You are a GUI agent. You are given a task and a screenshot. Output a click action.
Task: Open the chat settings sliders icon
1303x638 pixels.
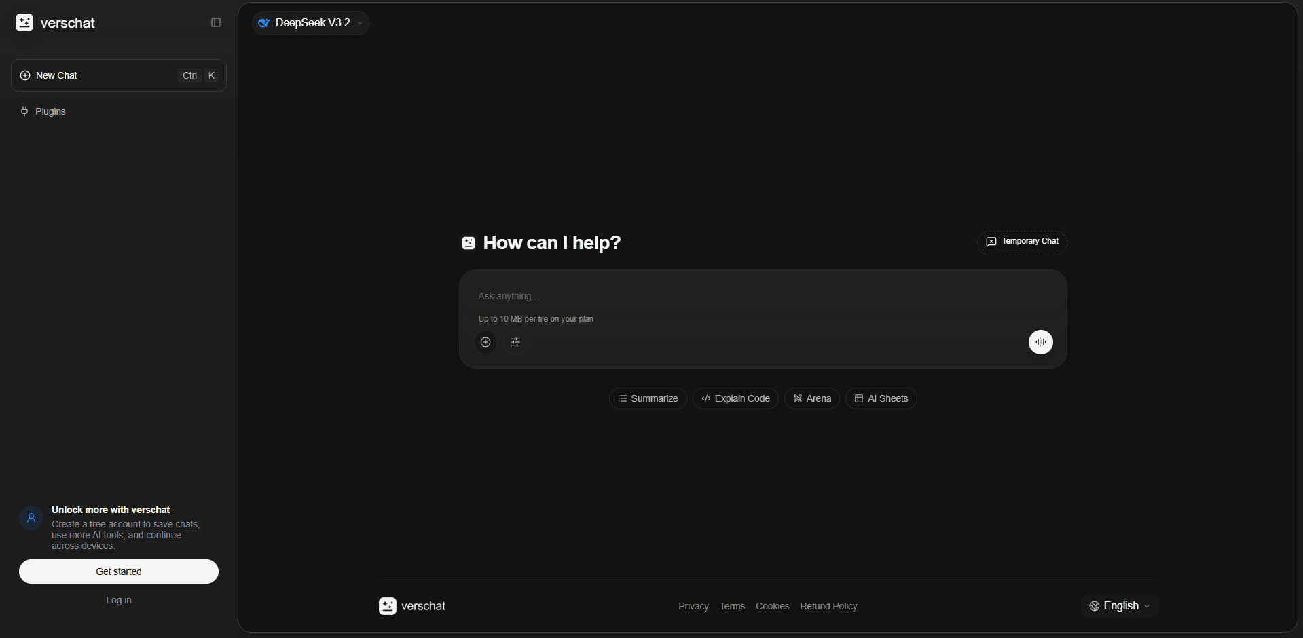pos(515,342)
